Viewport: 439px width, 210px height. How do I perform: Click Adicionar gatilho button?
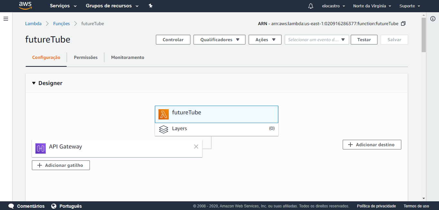coord(61,165)
